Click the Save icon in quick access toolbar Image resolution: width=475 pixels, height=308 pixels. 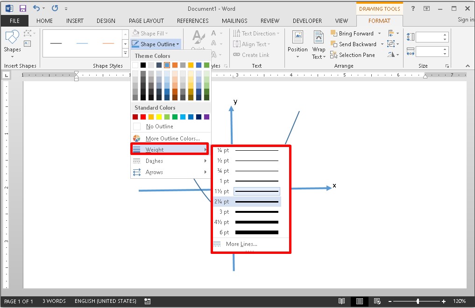click(22, 8)
